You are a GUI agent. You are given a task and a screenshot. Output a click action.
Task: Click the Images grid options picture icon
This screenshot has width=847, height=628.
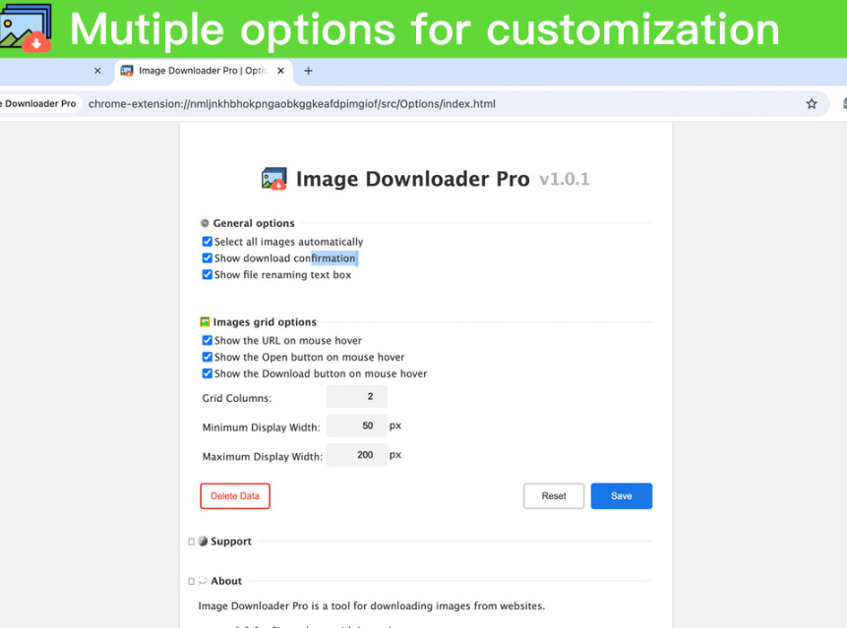(x=205, y=321)
